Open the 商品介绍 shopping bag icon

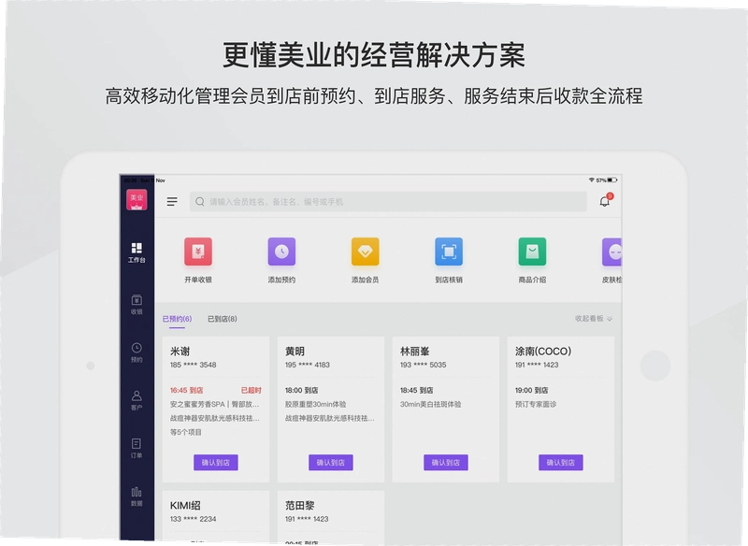(532, 251)
